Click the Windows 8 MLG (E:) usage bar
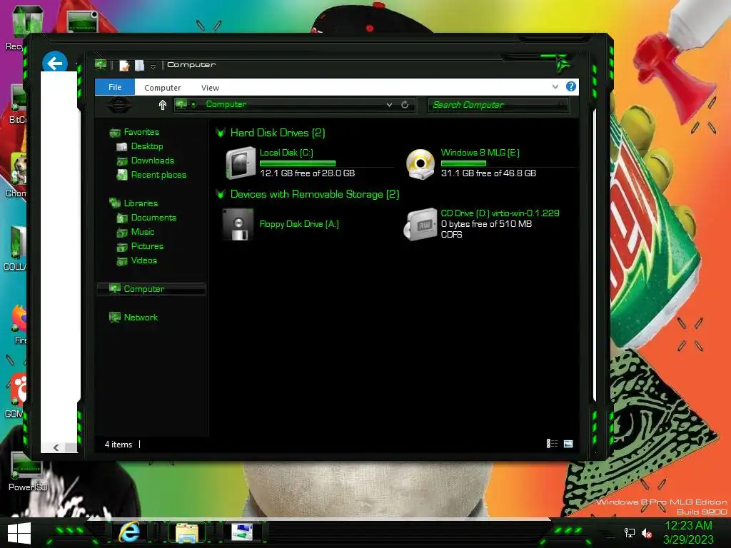731x548 pixels. [463, 163]
